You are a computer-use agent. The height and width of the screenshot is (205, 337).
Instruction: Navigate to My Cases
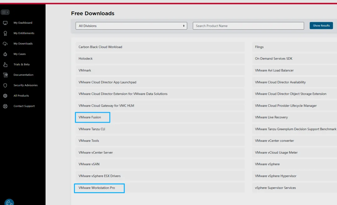point(20,54)
